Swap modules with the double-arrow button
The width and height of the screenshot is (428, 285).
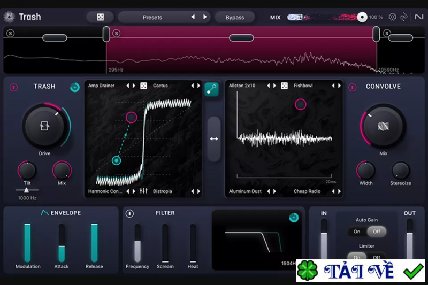tap(214, 139)
